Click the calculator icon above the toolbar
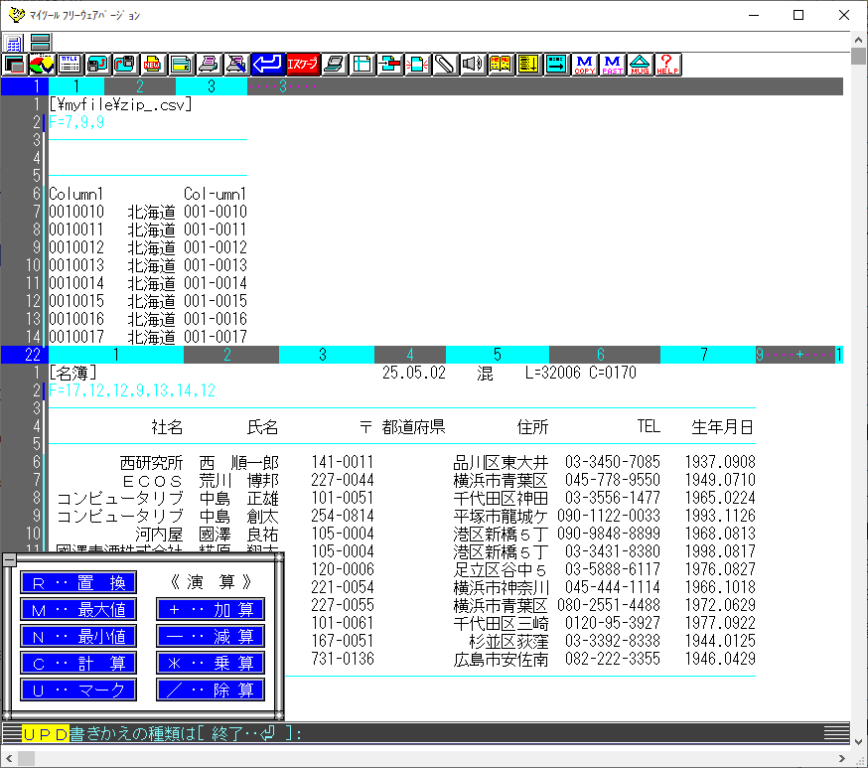The width and height of the screenshot is (868, 768). pyautogui.click(x=14, y=43)
